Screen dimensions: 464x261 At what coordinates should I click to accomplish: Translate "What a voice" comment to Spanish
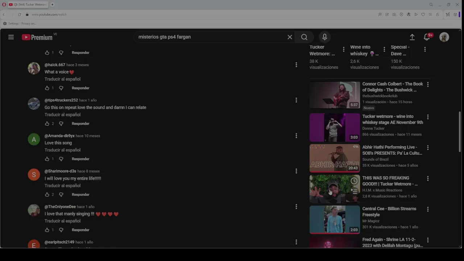(62, 79)
